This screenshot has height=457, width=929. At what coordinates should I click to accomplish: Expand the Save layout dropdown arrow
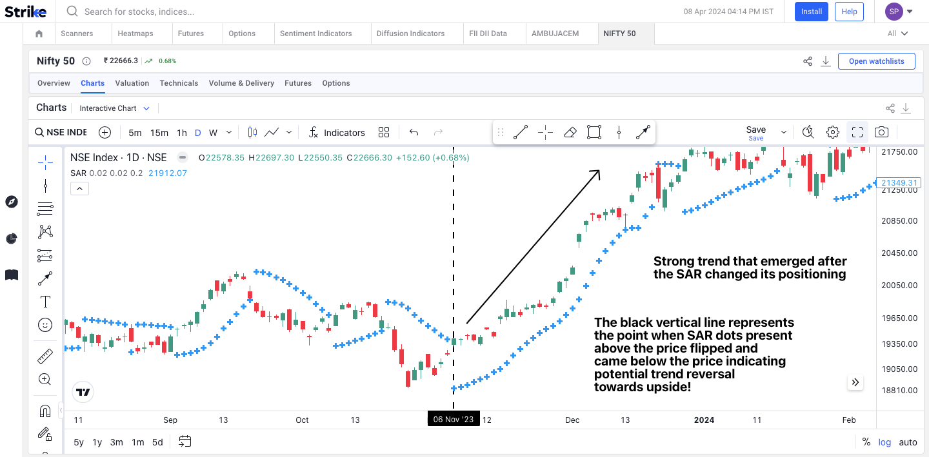[x=784, y=132]
